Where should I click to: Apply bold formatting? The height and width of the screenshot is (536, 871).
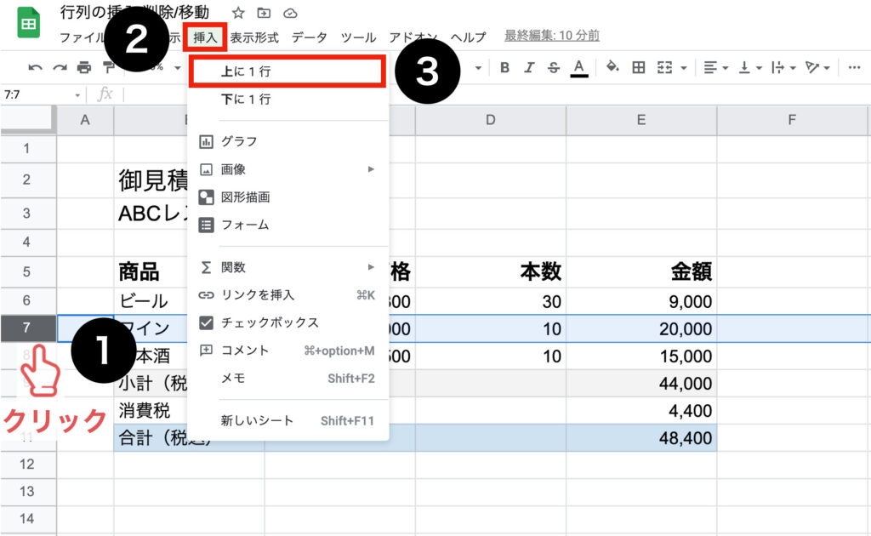[504, 68]
